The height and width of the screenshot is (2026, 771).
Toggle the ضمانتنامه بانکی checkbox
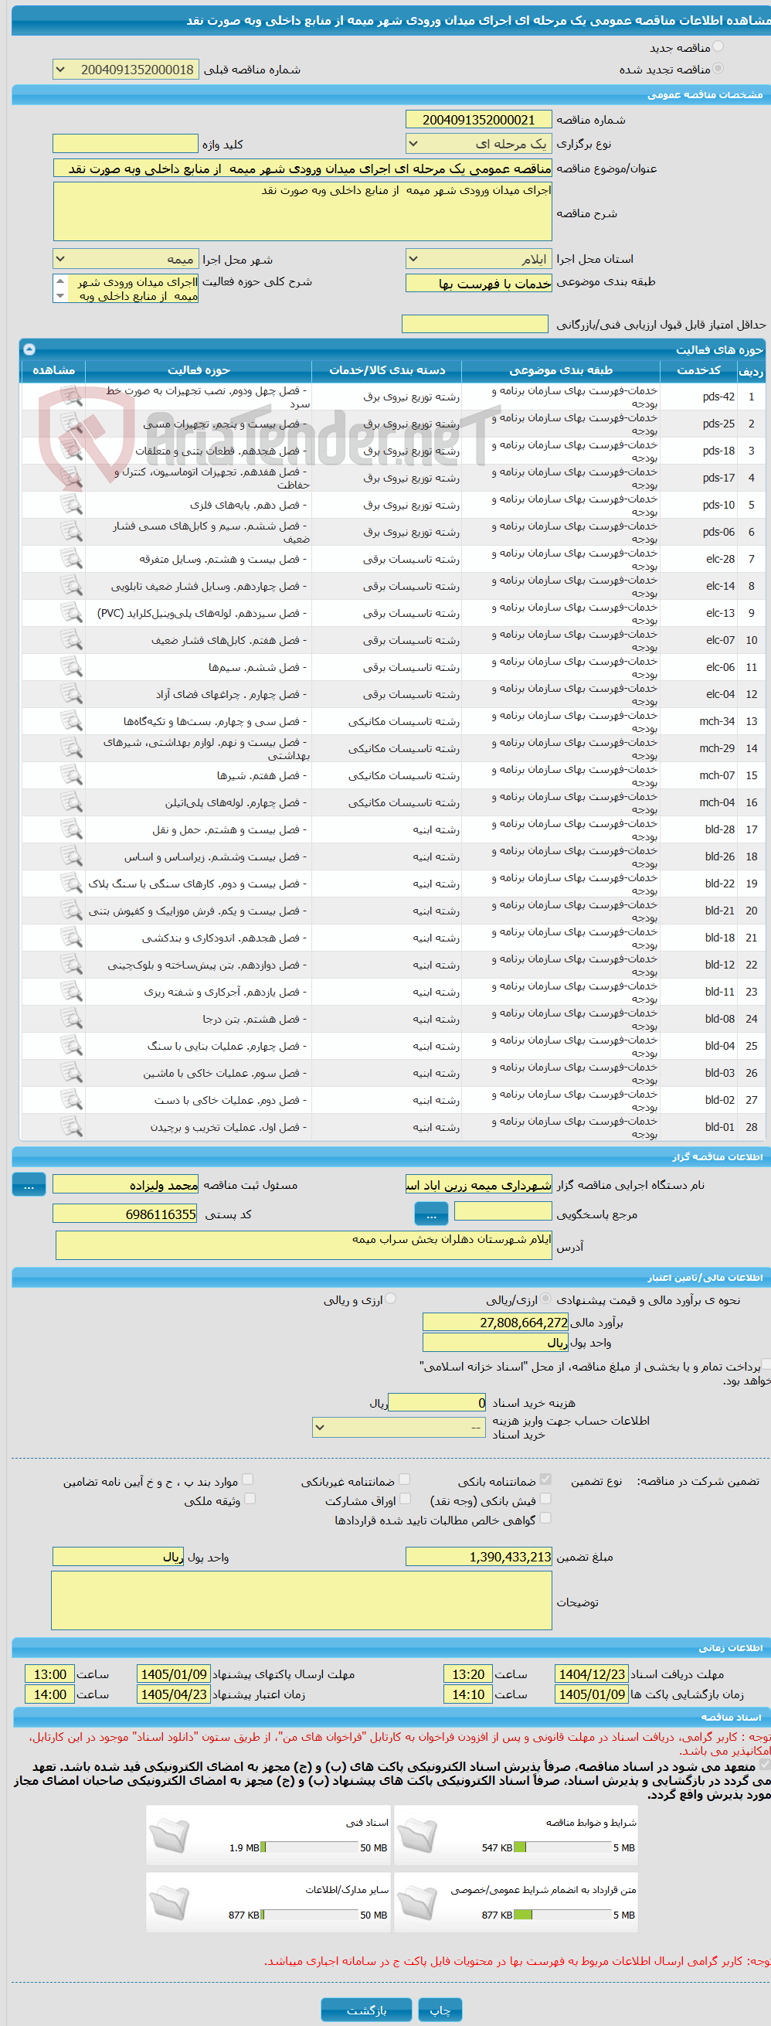point(545,1479)
